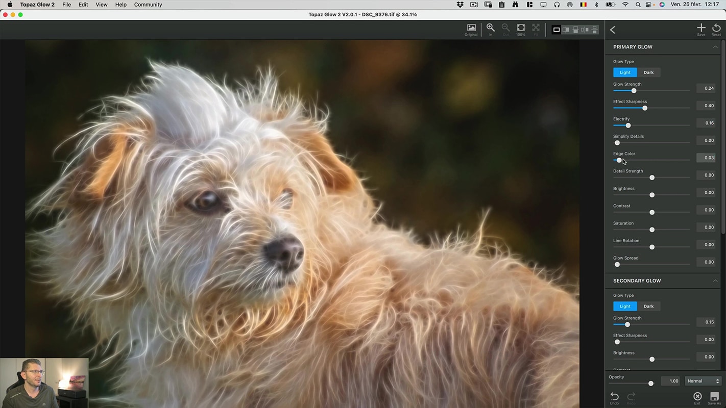Click the Simplify Details slider handle

617,143
